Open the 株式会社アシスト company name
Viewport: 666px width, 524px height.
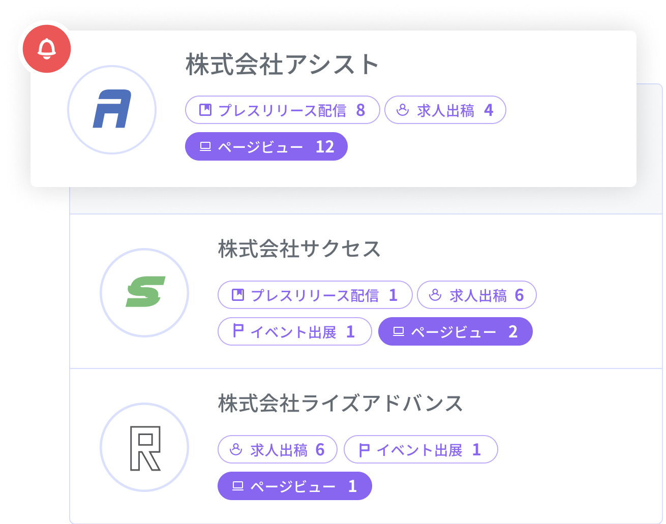(282, 65)
